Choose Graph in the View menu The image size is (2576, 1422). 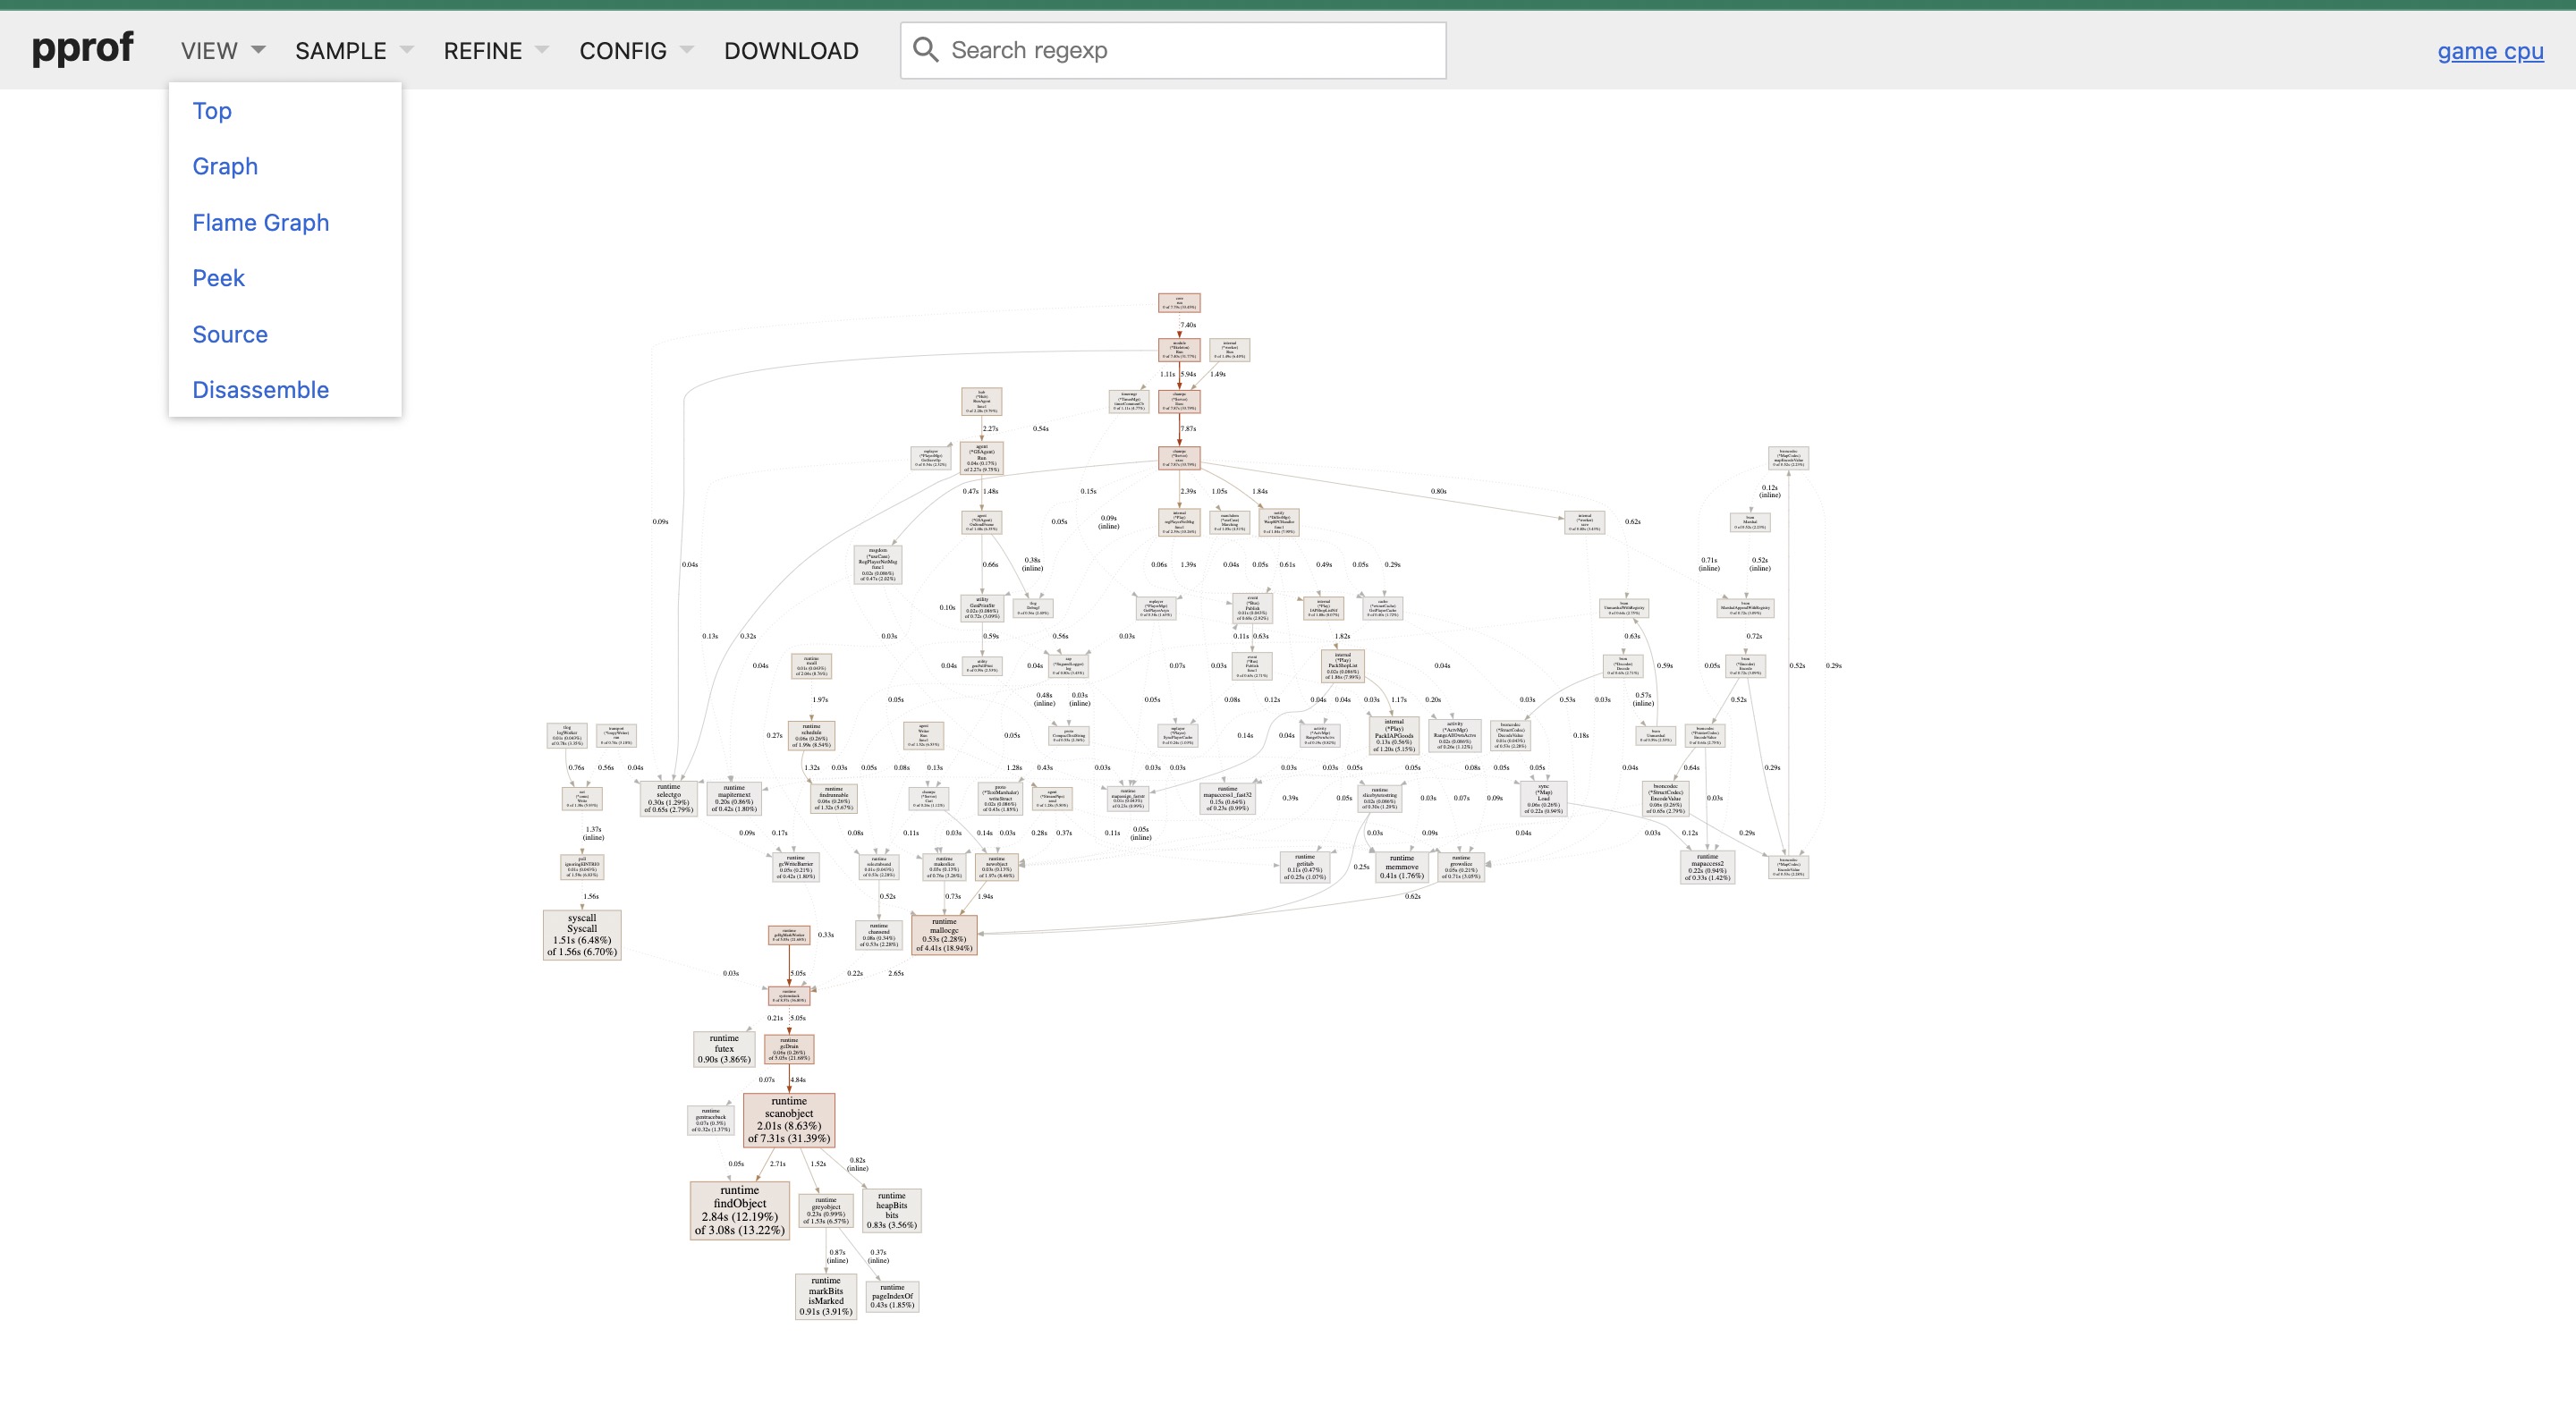tap(225, 166)
